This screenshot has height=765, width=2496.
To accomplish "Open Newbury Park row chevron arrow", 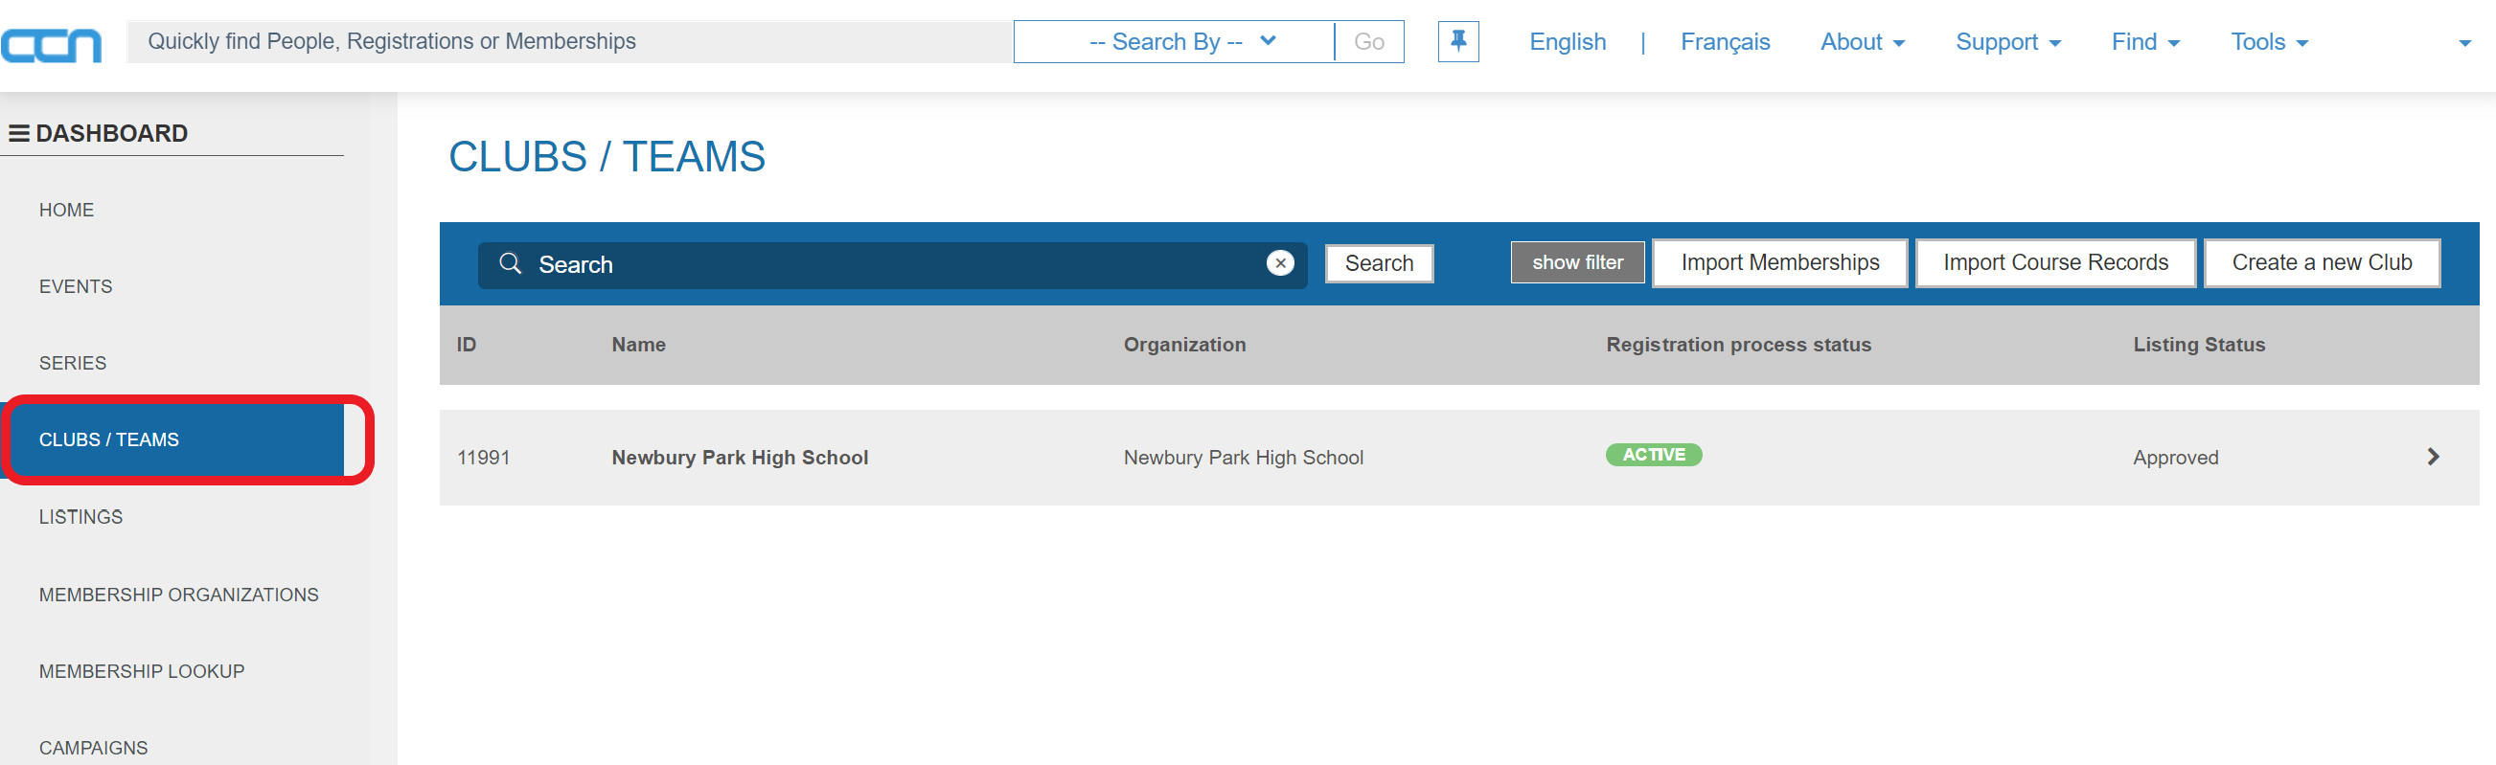I will [2432, 457].
